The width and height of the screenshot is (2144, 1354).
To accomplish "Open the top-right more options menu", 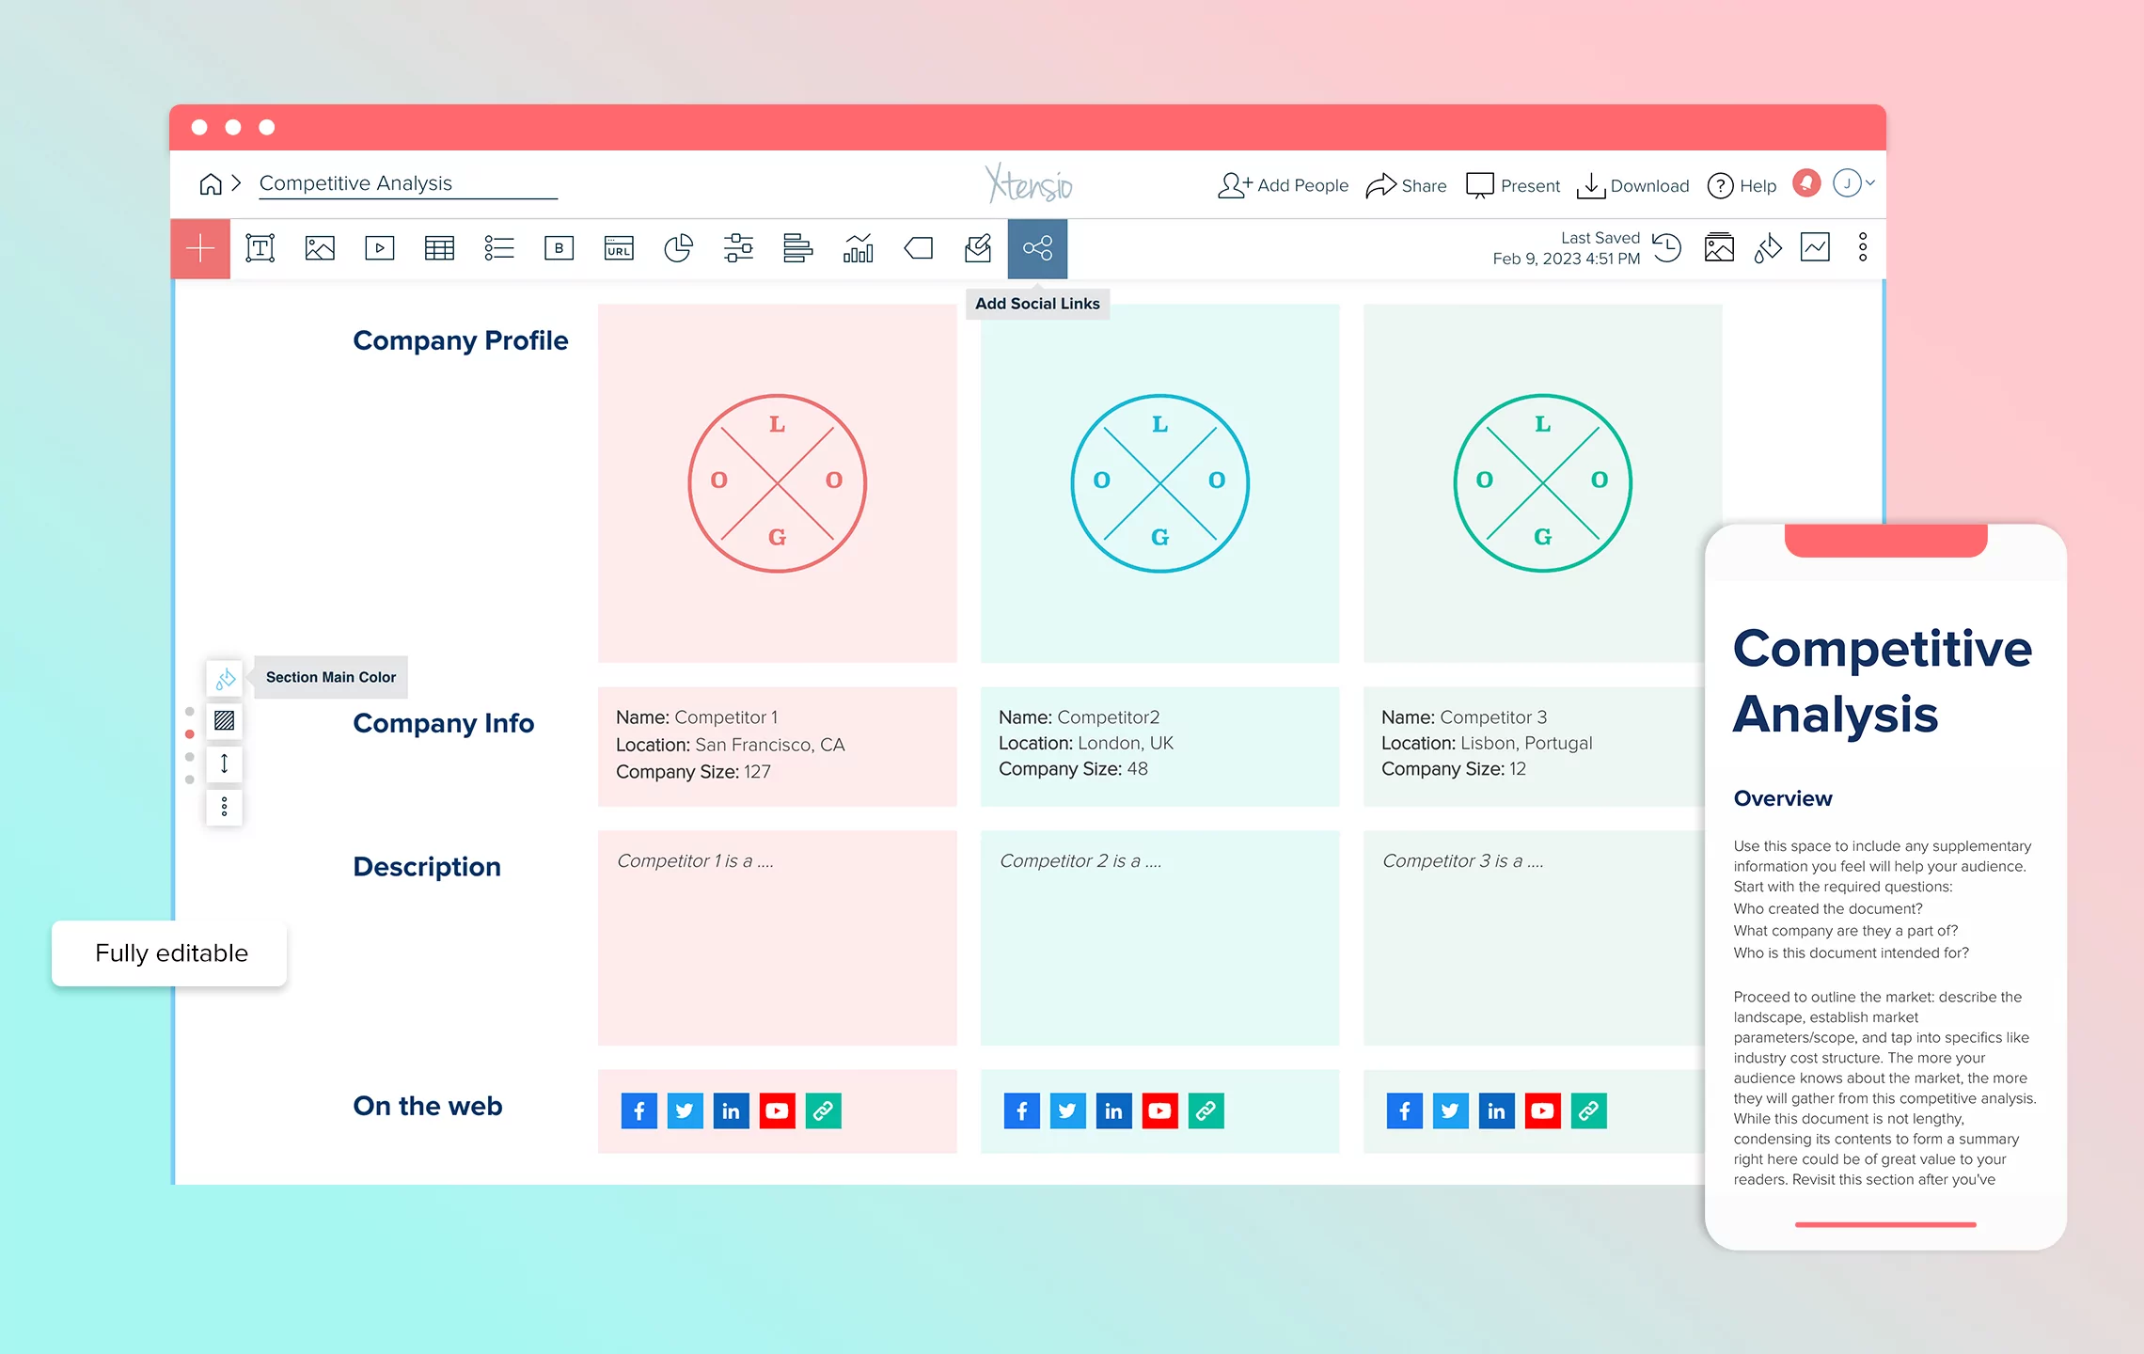I will click(1863, 247).
